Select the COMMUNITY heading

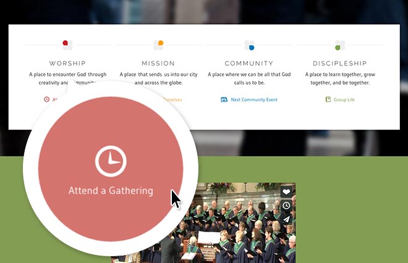[x=249, y=63]
